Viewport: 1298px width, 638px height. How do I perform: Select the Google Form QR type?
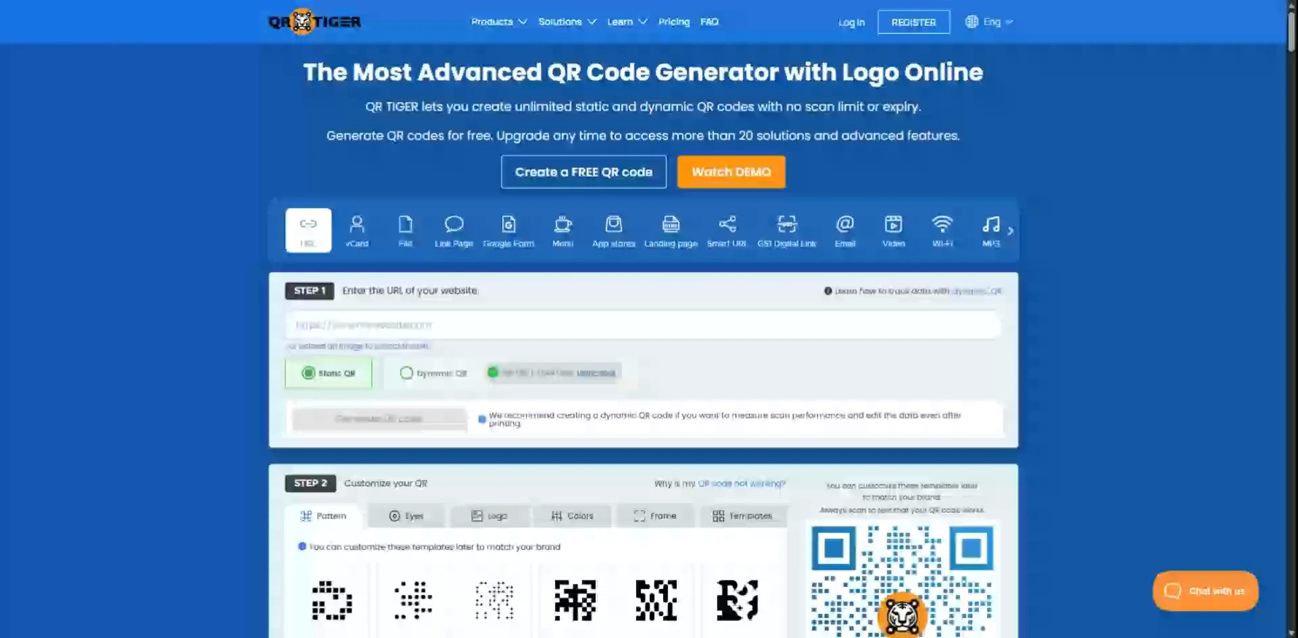tap(509, 230)
